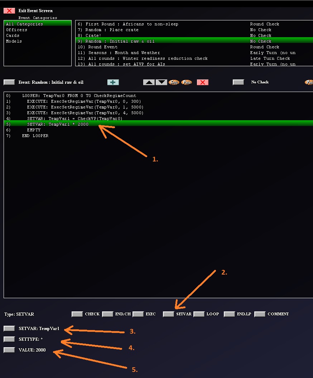Select line 2 ExecSetRegimeVar(TempVar0, 1, 5000)
313x378 pixels.
point(158,107)
